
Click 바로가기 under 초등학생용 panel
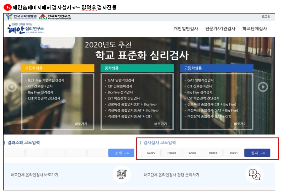click(x=81, y=124)
